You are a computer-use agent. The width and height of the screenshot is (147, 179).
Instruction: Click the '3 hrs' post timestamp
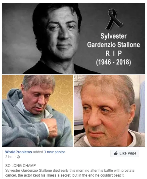click(x=9, y=157)
